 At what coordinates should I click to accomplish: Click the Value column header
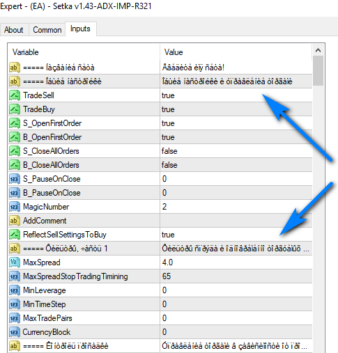click(174, 52)
